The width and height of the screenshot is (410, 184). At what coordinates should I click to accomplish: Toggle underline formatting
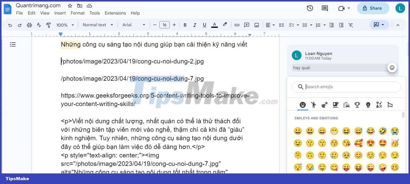[x=204, y=25]
